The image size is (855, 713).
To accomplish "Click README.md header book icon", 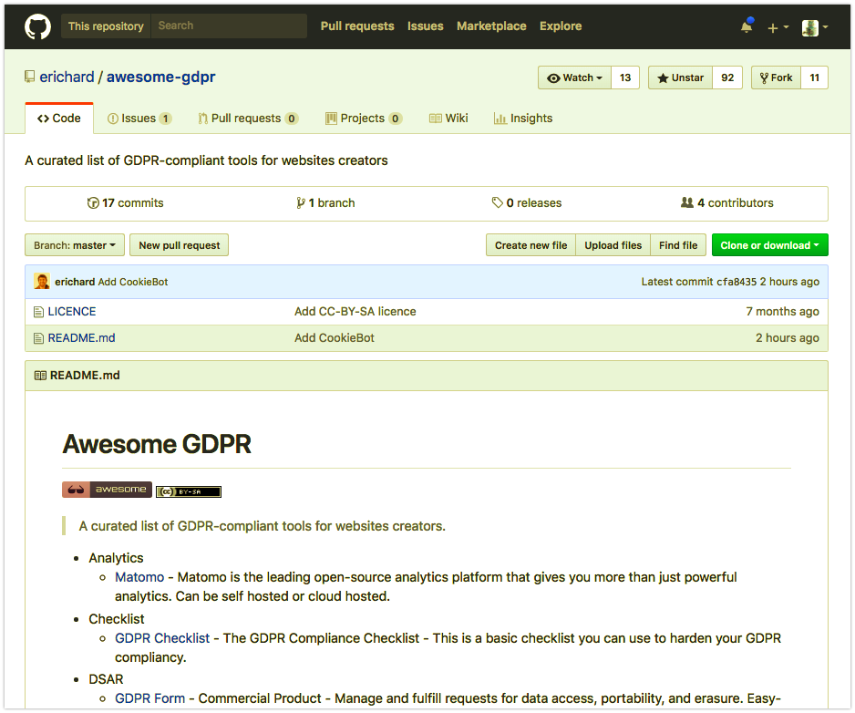I will tap(40, 376).
